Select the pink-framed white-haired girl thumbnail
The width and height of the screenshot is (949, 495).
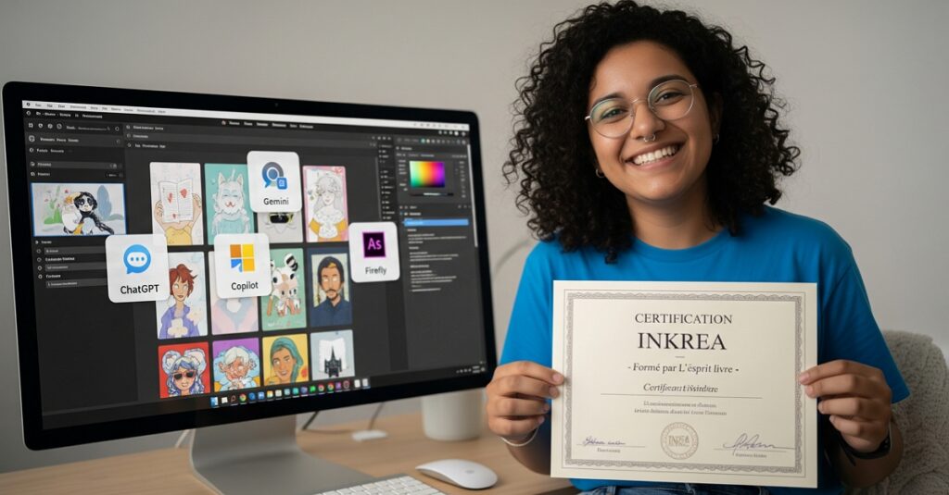point(325,204)
